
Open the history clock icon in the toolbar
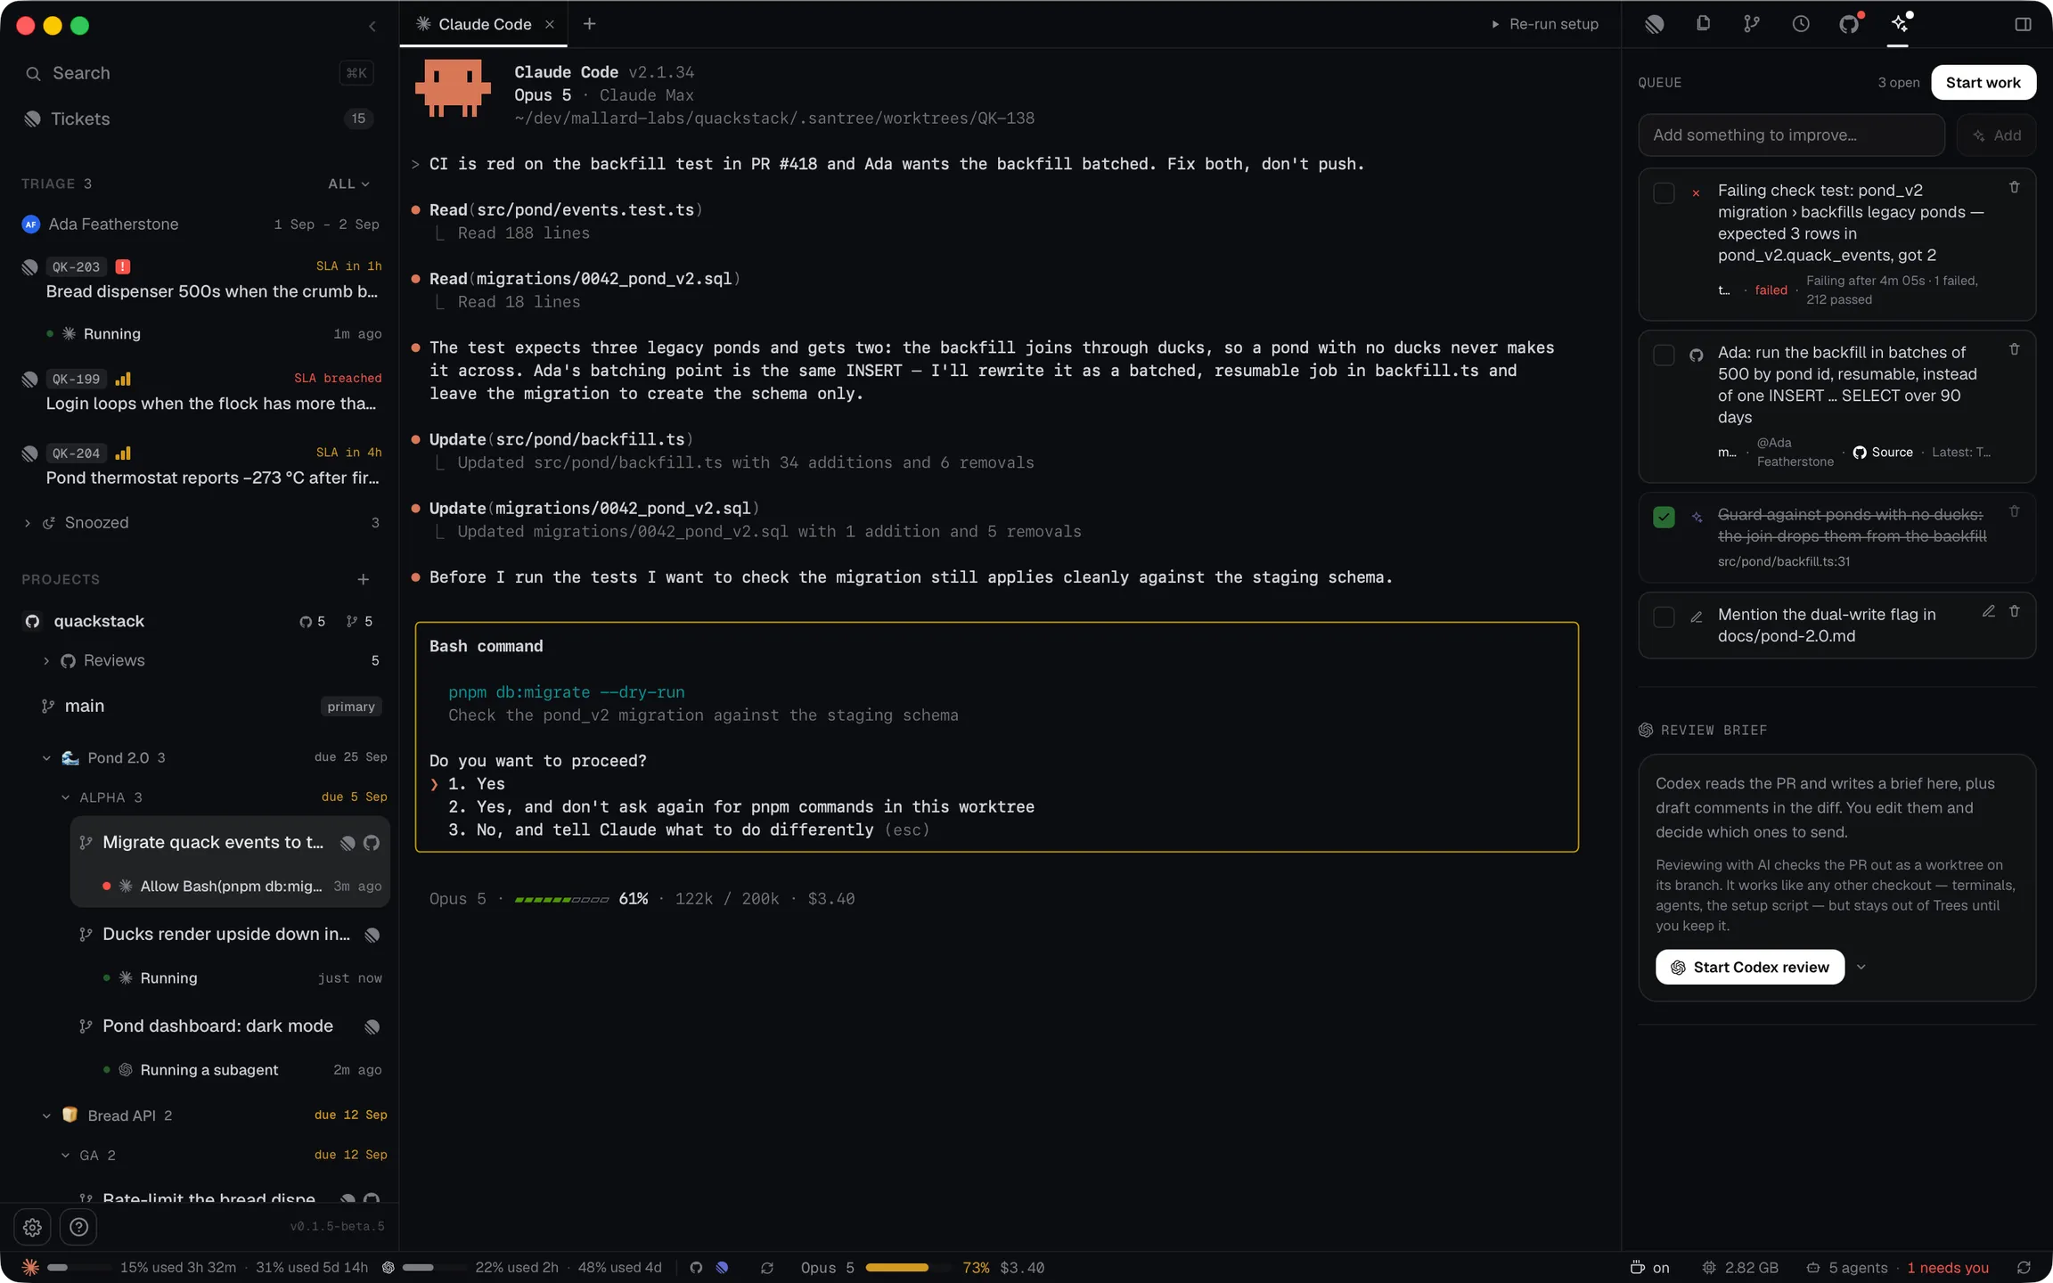pyautogui.click(x=1801, y=24)
